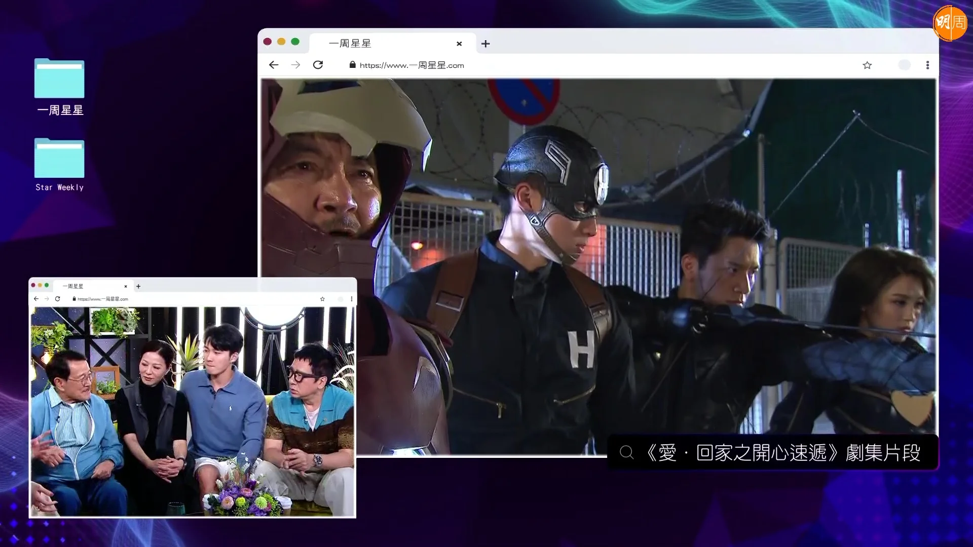The height and width of the screenshot is (547, 973).
Task: Click the 《愛·回家之開心速遞》劇集片段 caption text
Action: click(x=782, y=452)
